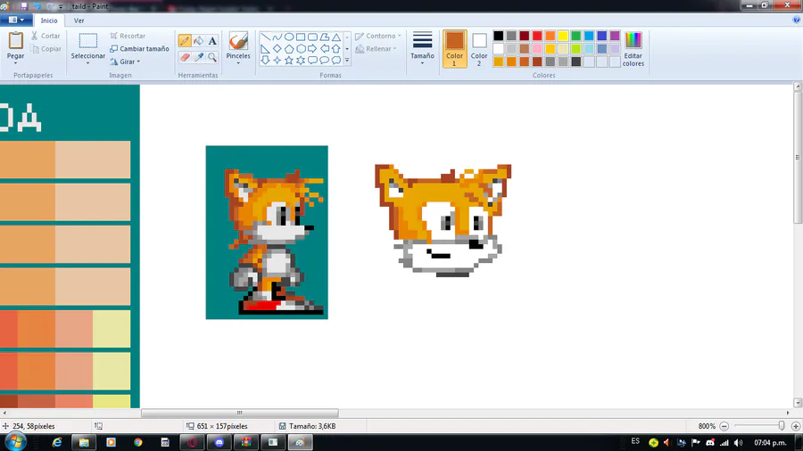Activate the Color 2 selector
Screen dimensions: 803x451
click(x=479, y=49)
